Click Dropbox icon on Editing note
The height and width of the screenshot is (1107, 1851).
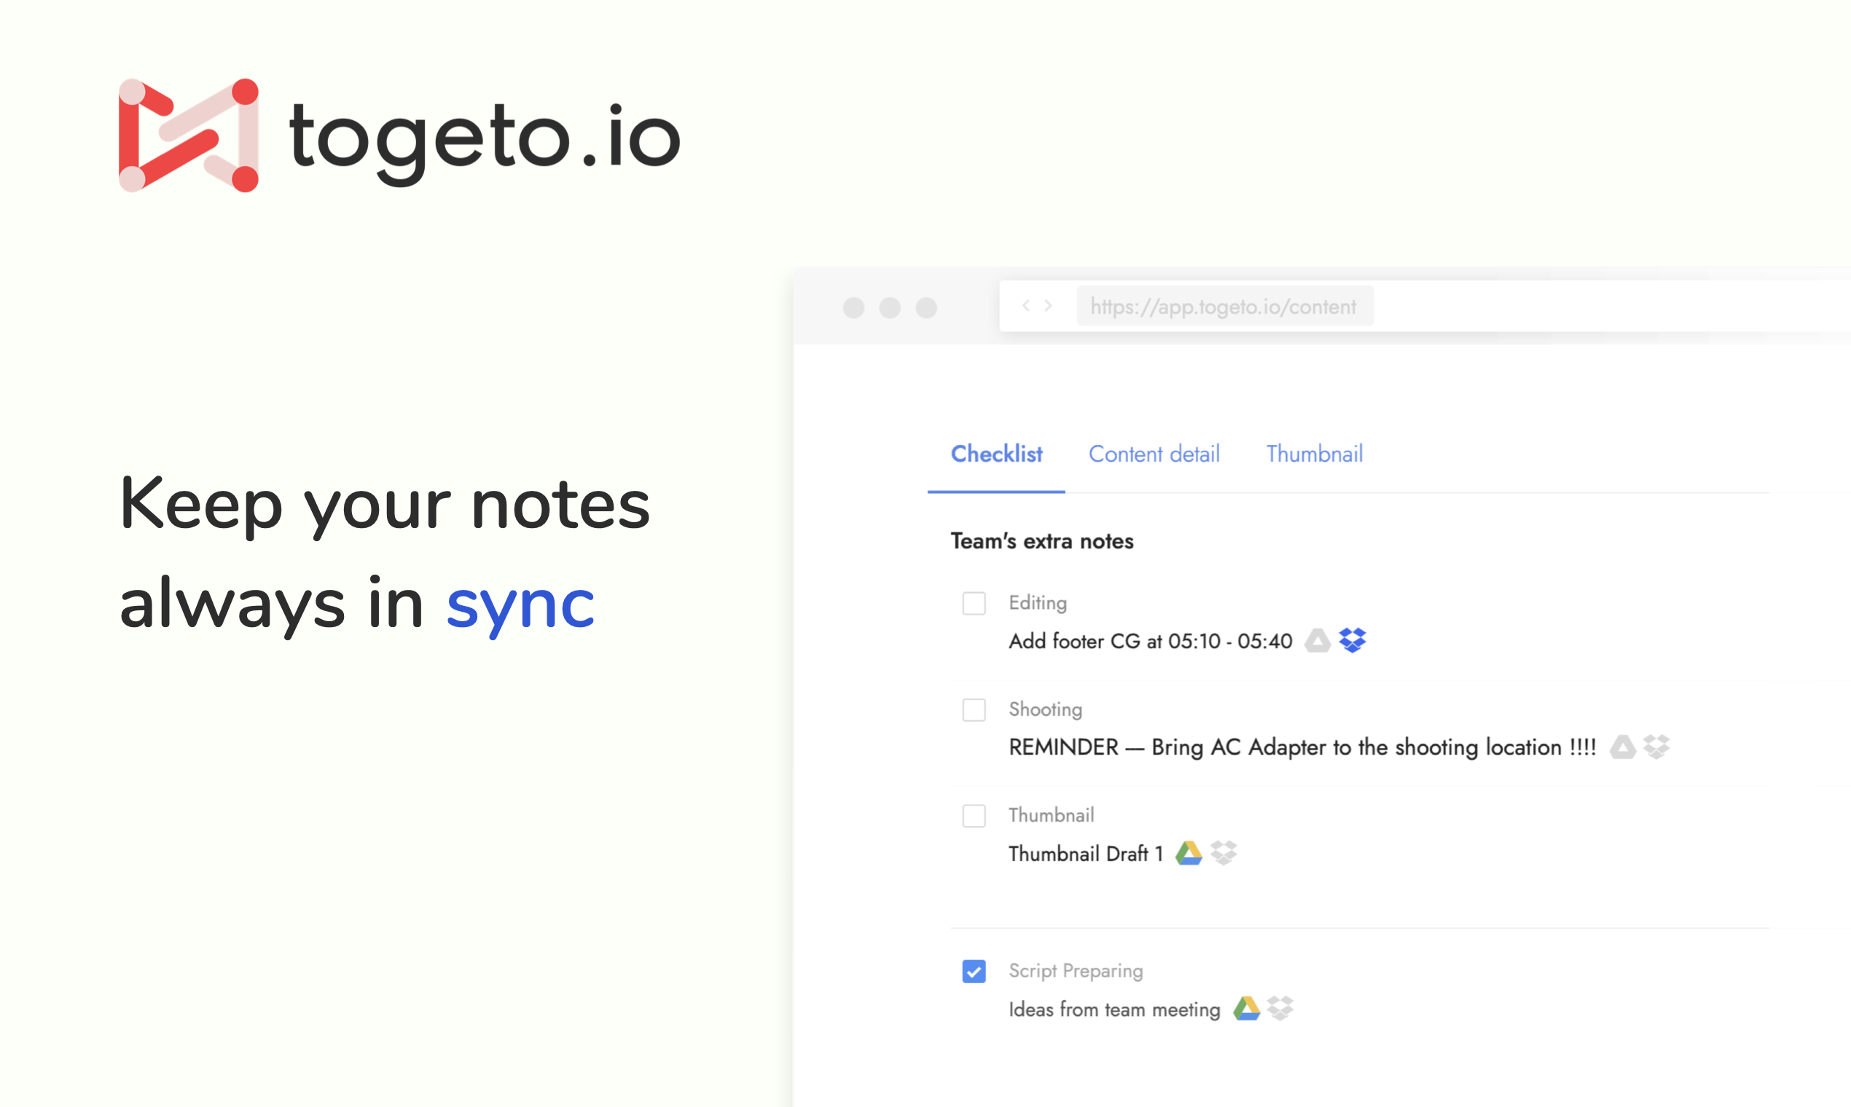pos(1352,640)
